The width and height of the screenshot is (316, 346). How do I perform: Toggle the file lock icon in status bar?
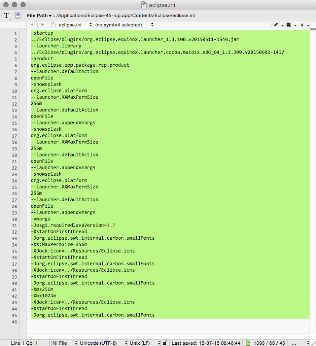[x=165, y=343]
